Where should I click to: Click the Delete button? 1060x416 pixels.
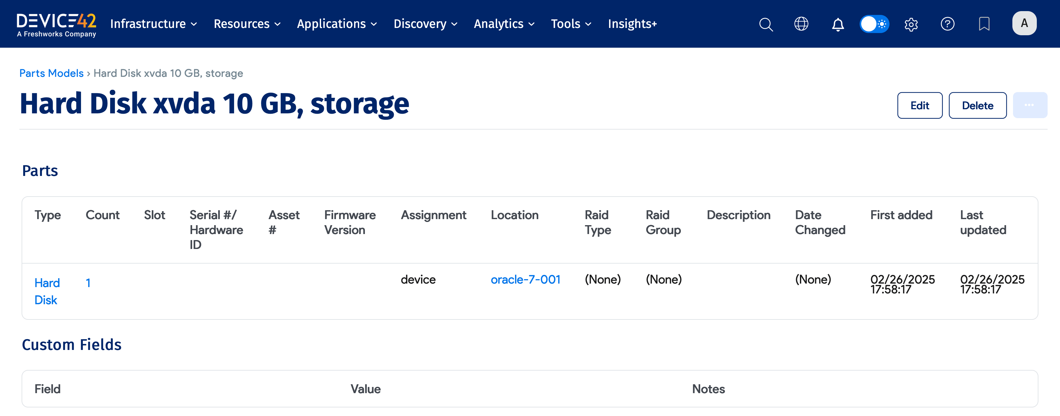(977, 106)
